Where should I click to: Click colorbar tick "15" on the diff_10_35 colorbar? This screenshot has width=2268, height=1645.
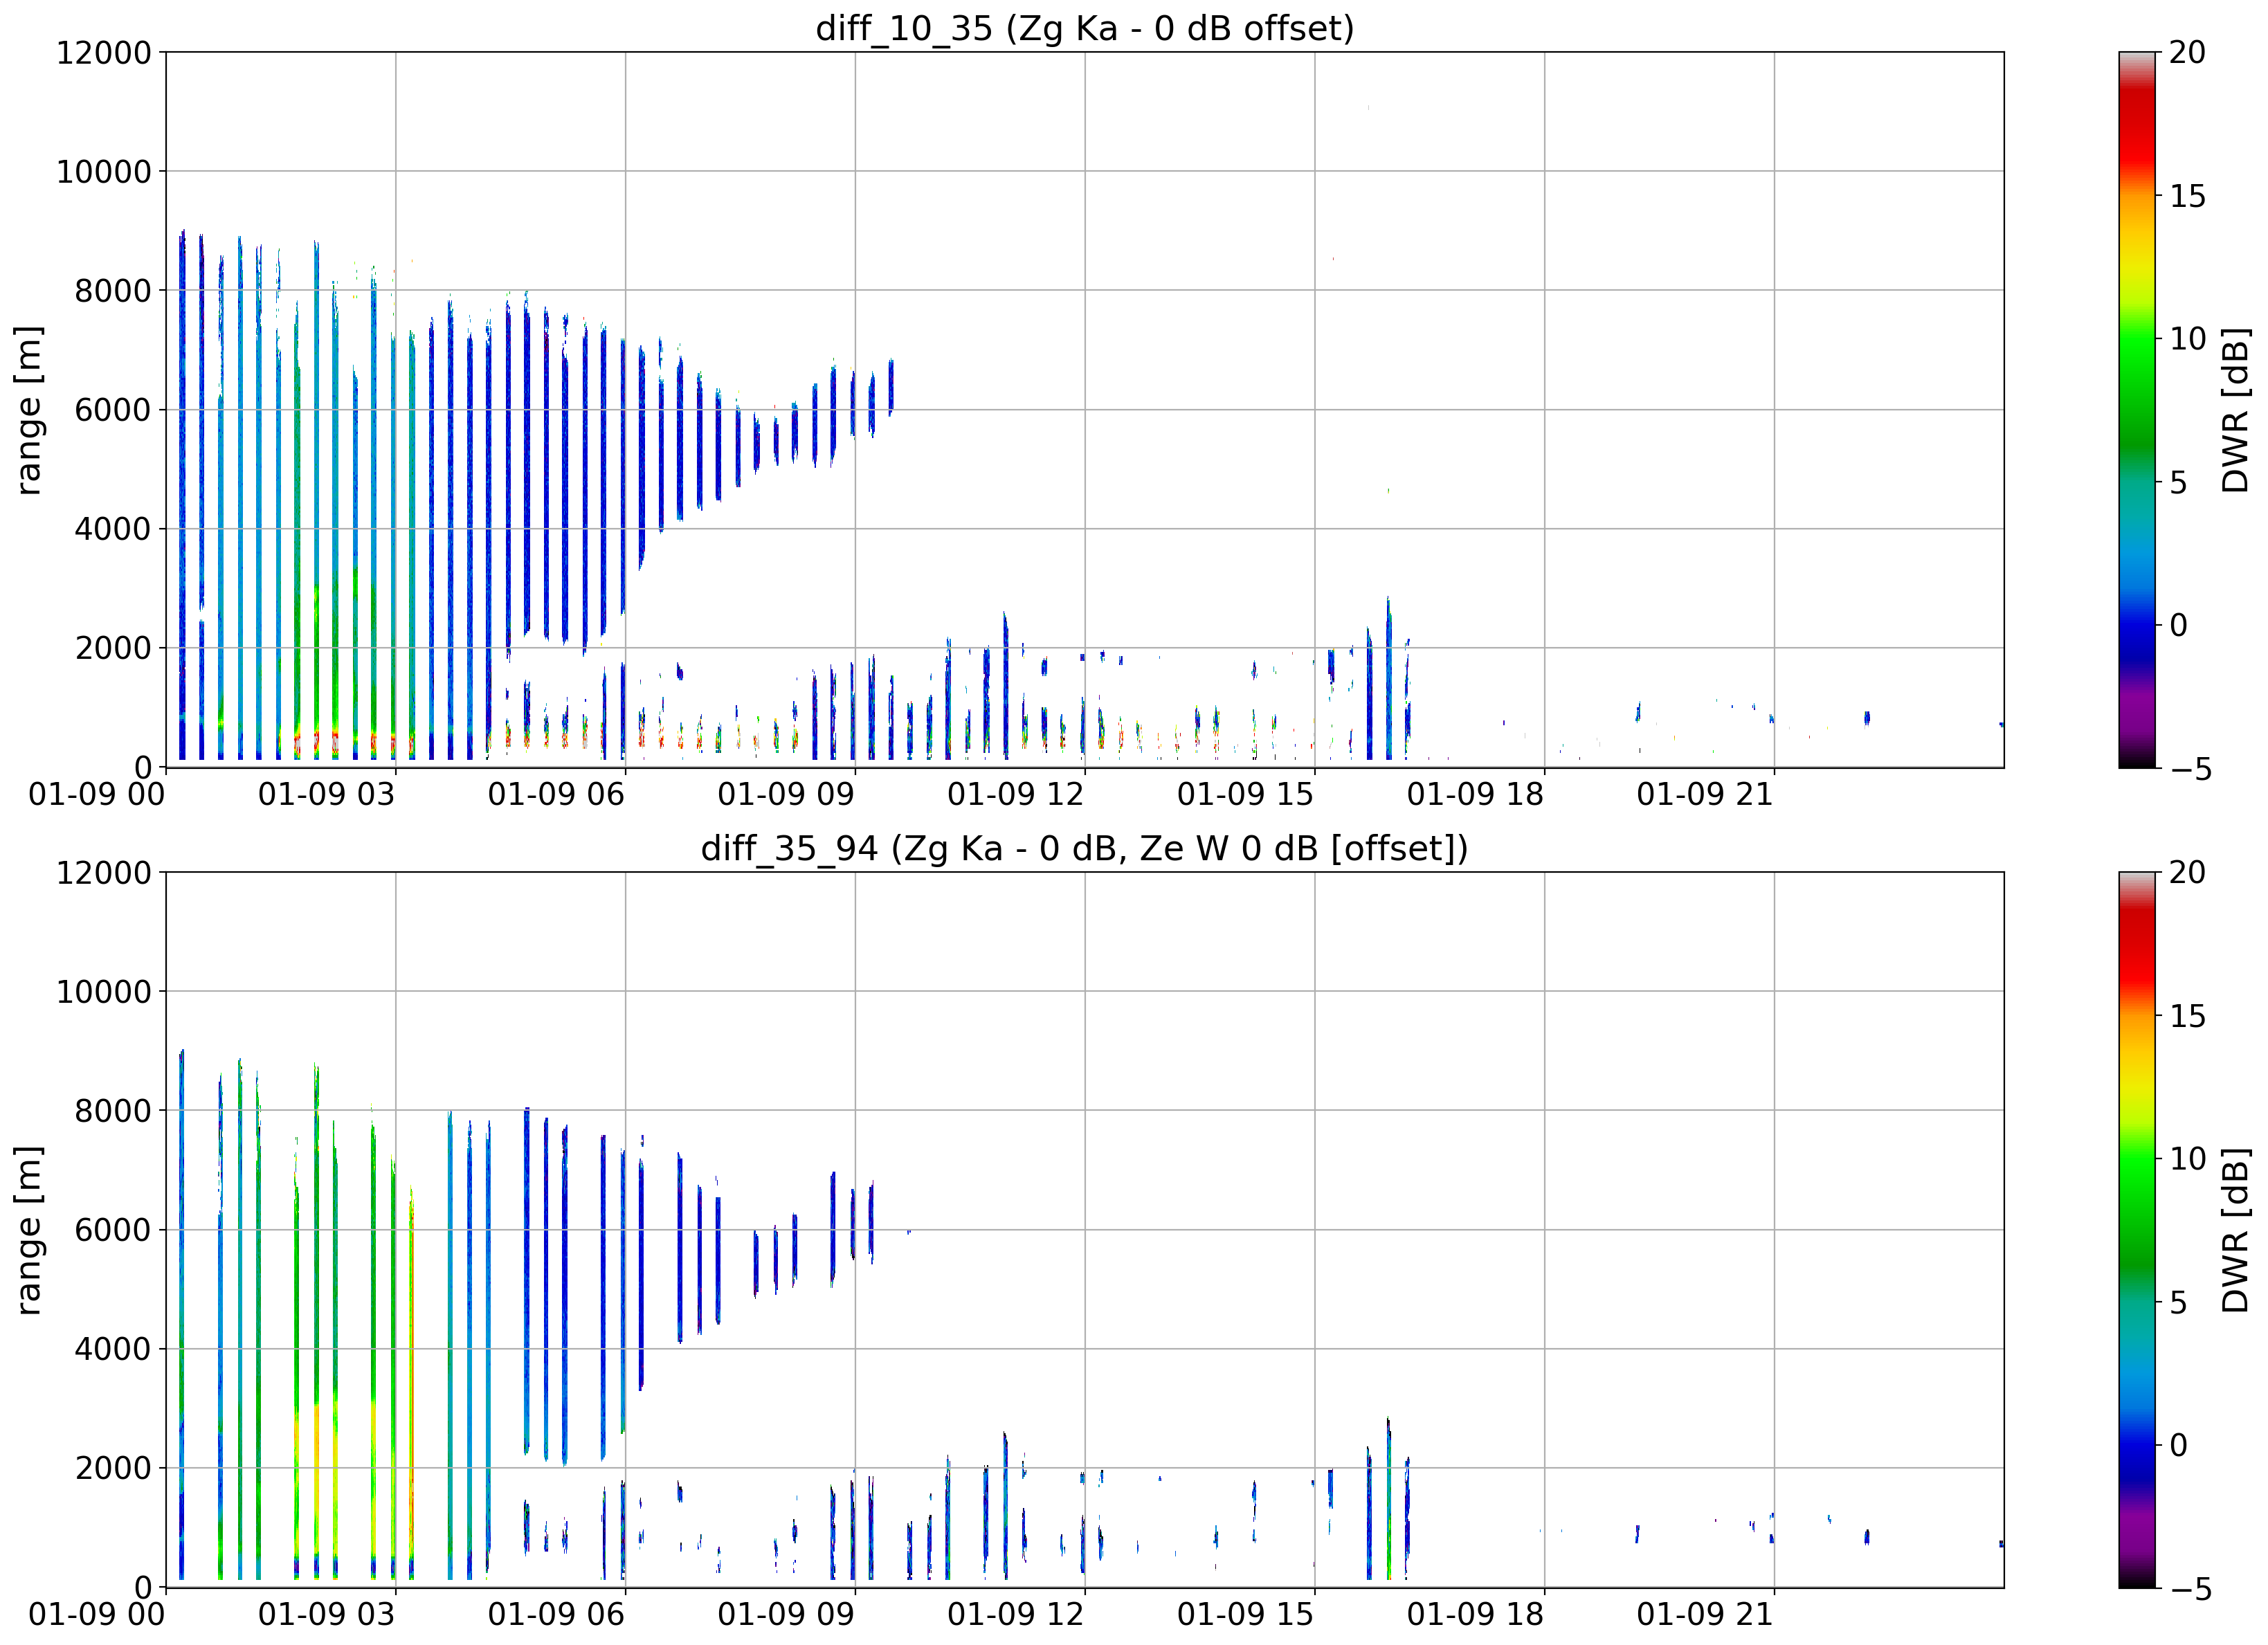pos(2188,196)
